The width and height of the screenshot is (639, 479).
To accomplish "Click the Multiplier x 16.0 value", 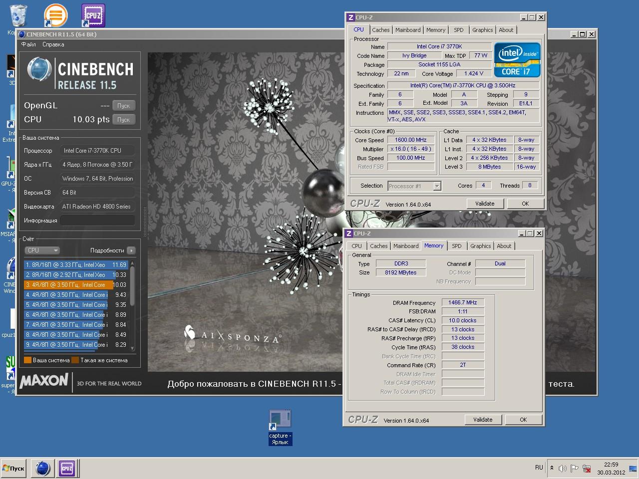I will point(411,149).
